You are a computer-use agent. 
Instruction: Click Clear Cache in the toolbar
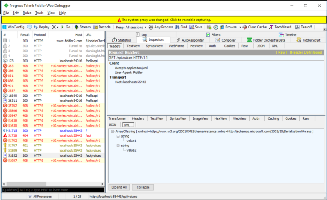[254, 27]
